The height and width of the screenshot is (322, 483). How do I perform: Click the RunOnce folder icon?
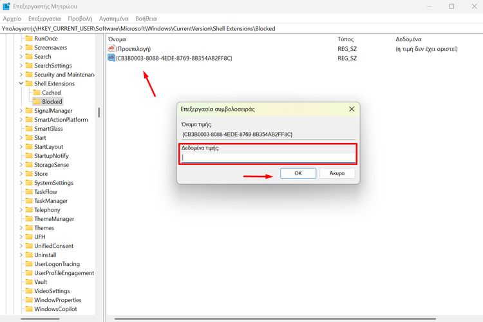[x=29, y=39]
